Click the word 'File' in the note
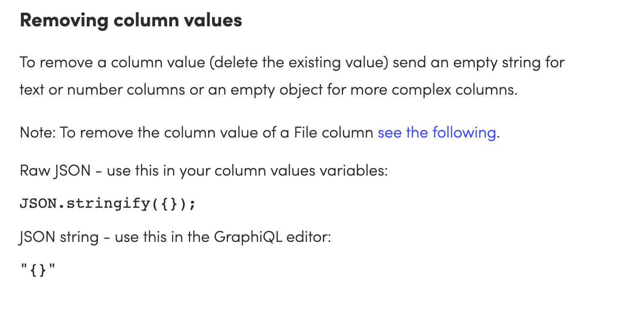The height and width of the screenshot is (318, 626). 306,133
